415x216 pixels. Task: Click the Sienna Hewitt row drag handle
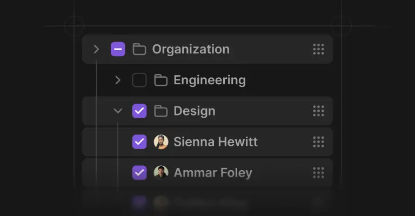point(318,142)
